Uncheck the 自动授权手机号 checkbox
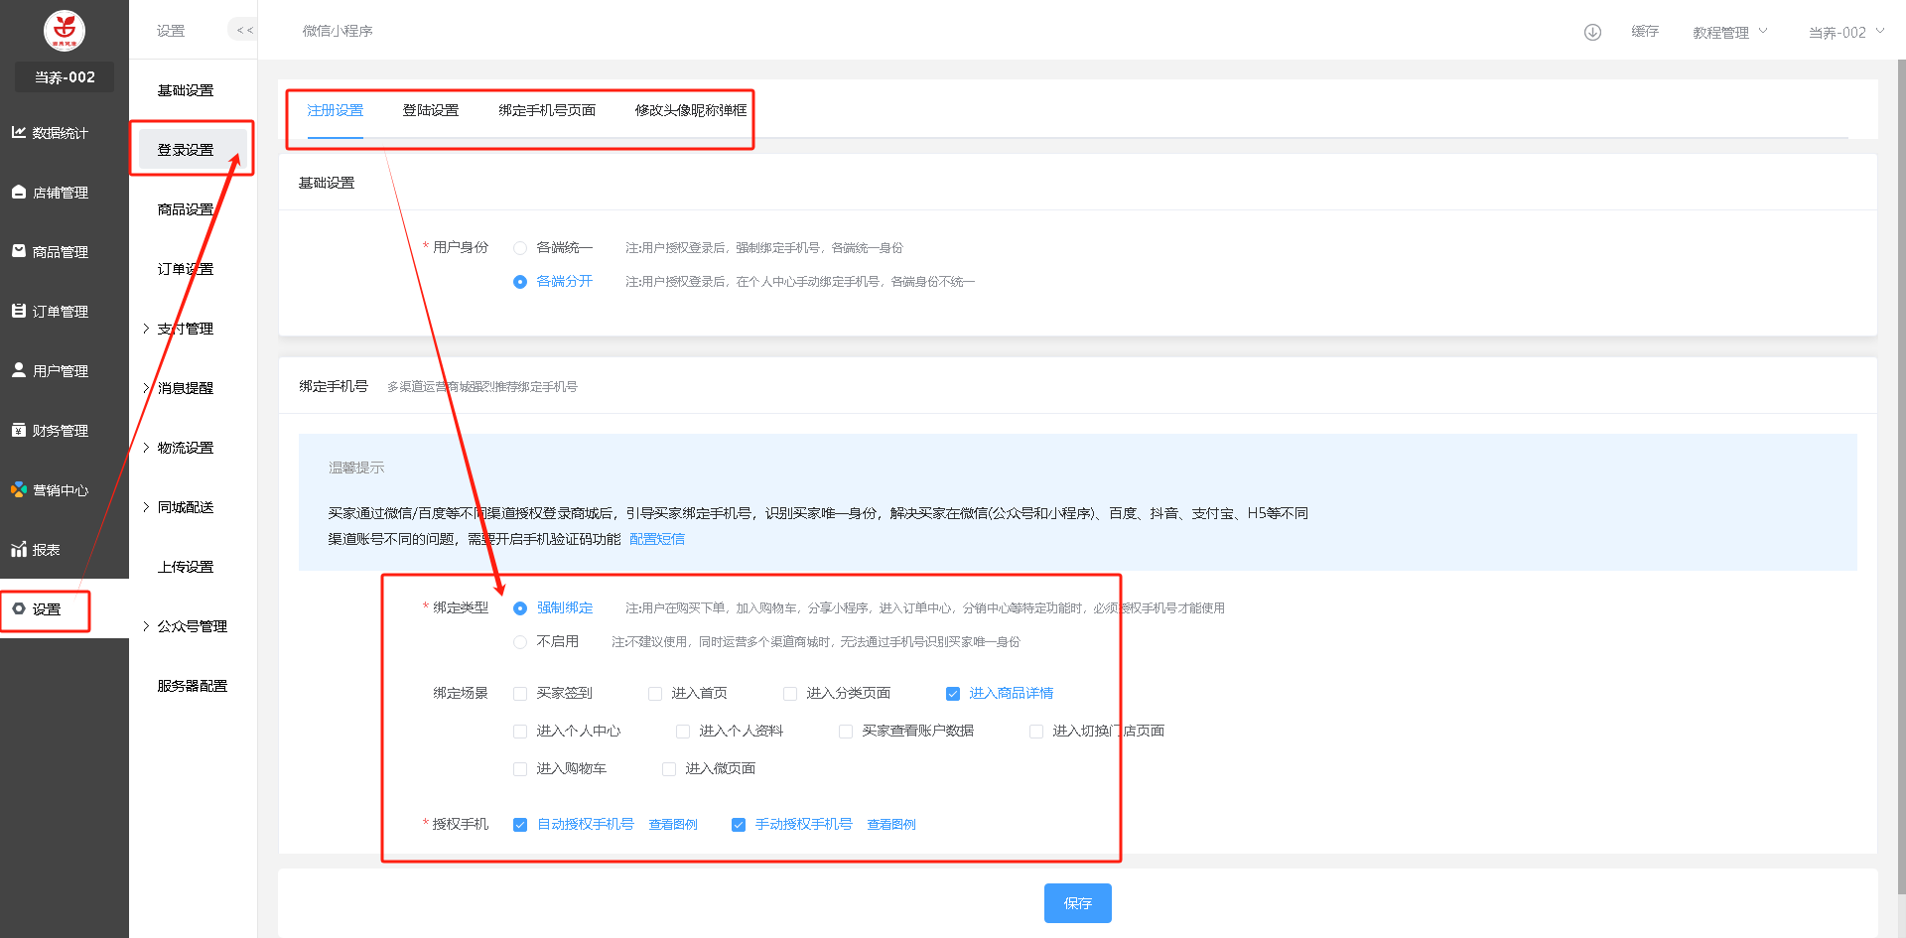The image size is (1906, 938). [x=520, y=825]
